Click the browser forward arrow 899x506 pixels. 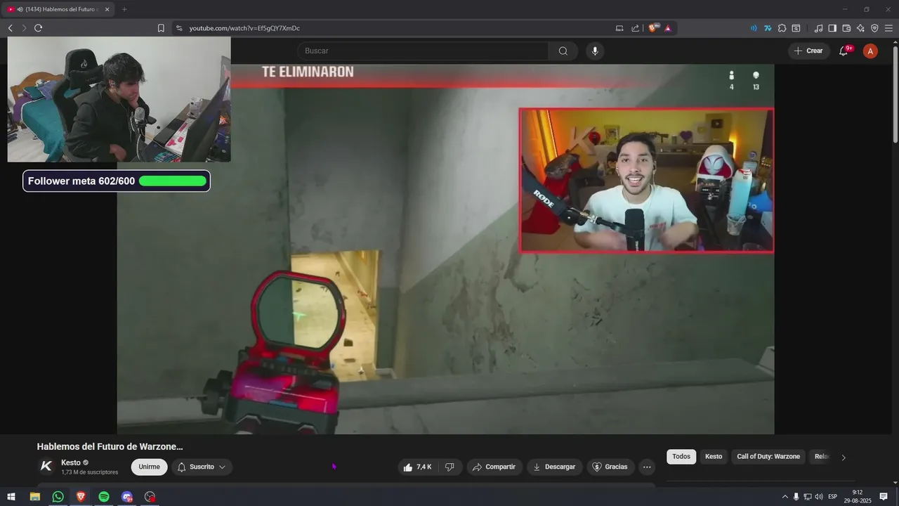[24, 28]
